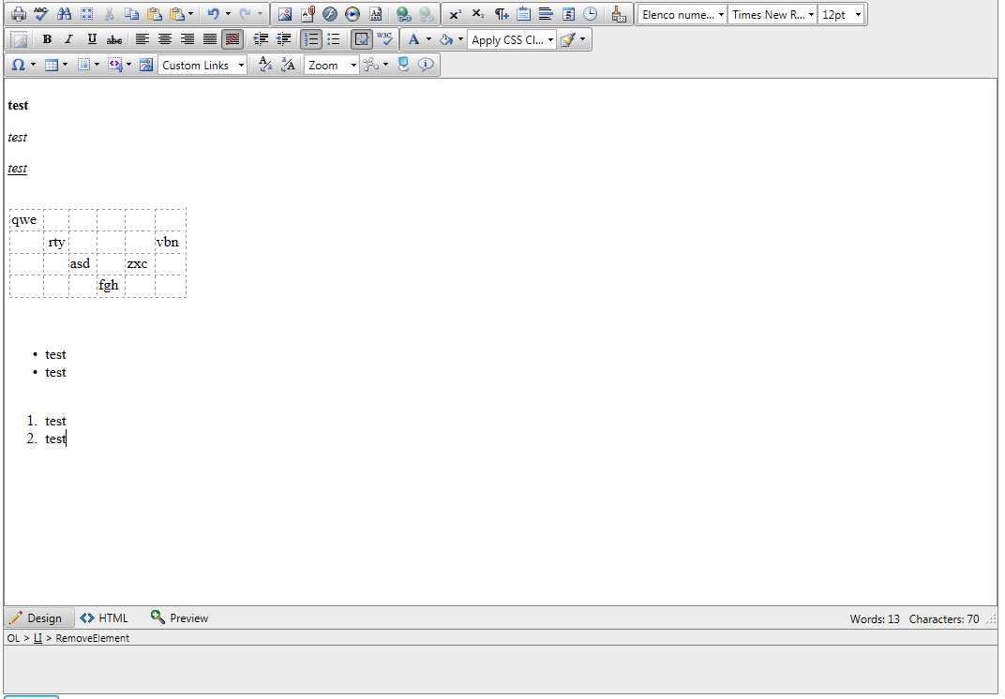This screenshot has height=699, width=1005.
Task: Insert the current time clock icon
Action: (x=591, y=13)
